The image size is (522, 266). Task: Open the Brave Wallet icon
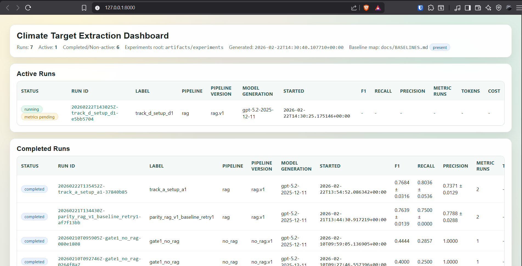[x=478, y=8]
